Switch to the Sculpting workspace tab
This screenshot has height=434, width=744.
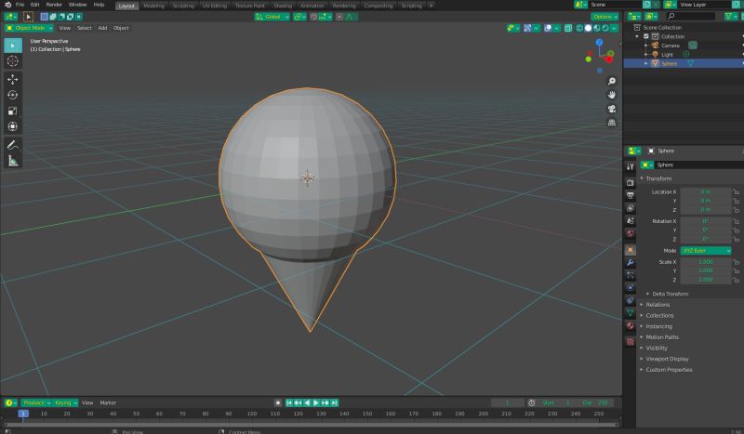tap(183, 6)
